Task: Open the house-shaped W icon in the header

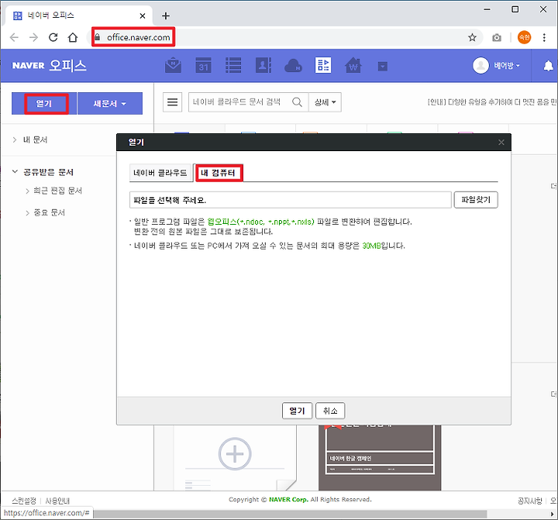Action: click(x=353, y=66)
